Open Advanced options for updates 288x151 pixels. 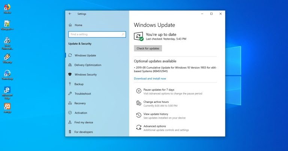pos(154,126)
